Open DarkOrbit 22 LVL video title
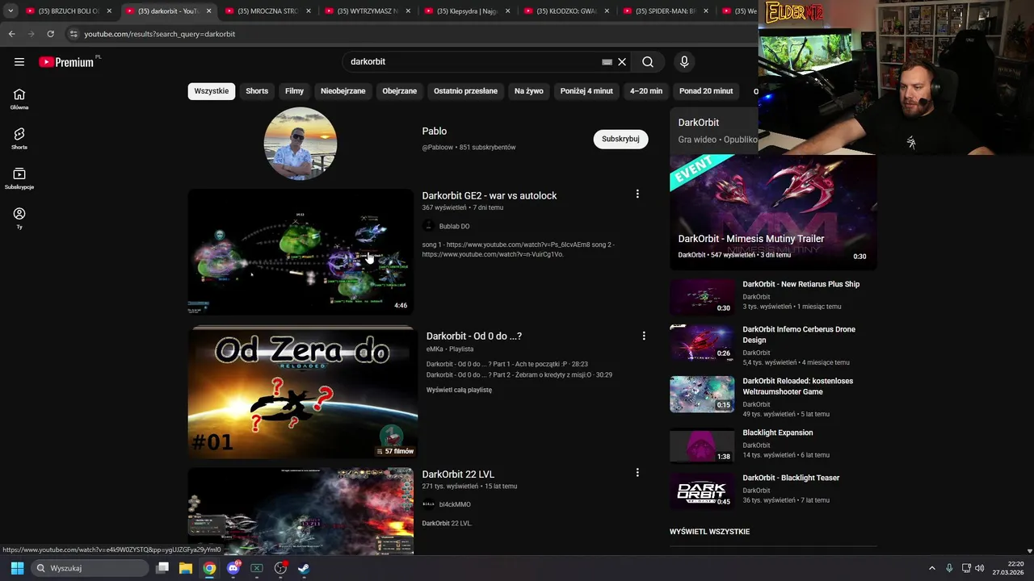1034x581 pixels. [458, 474]
